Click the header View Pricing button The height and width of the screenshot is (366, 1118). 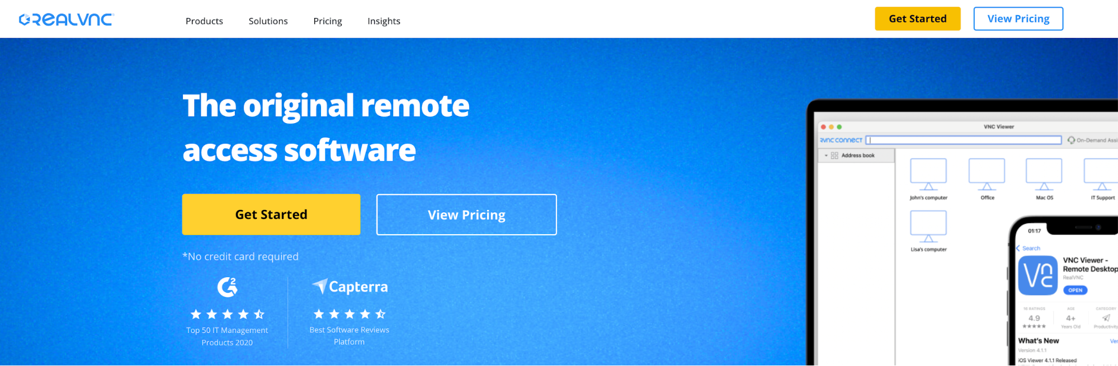[x=1018, y=18]
